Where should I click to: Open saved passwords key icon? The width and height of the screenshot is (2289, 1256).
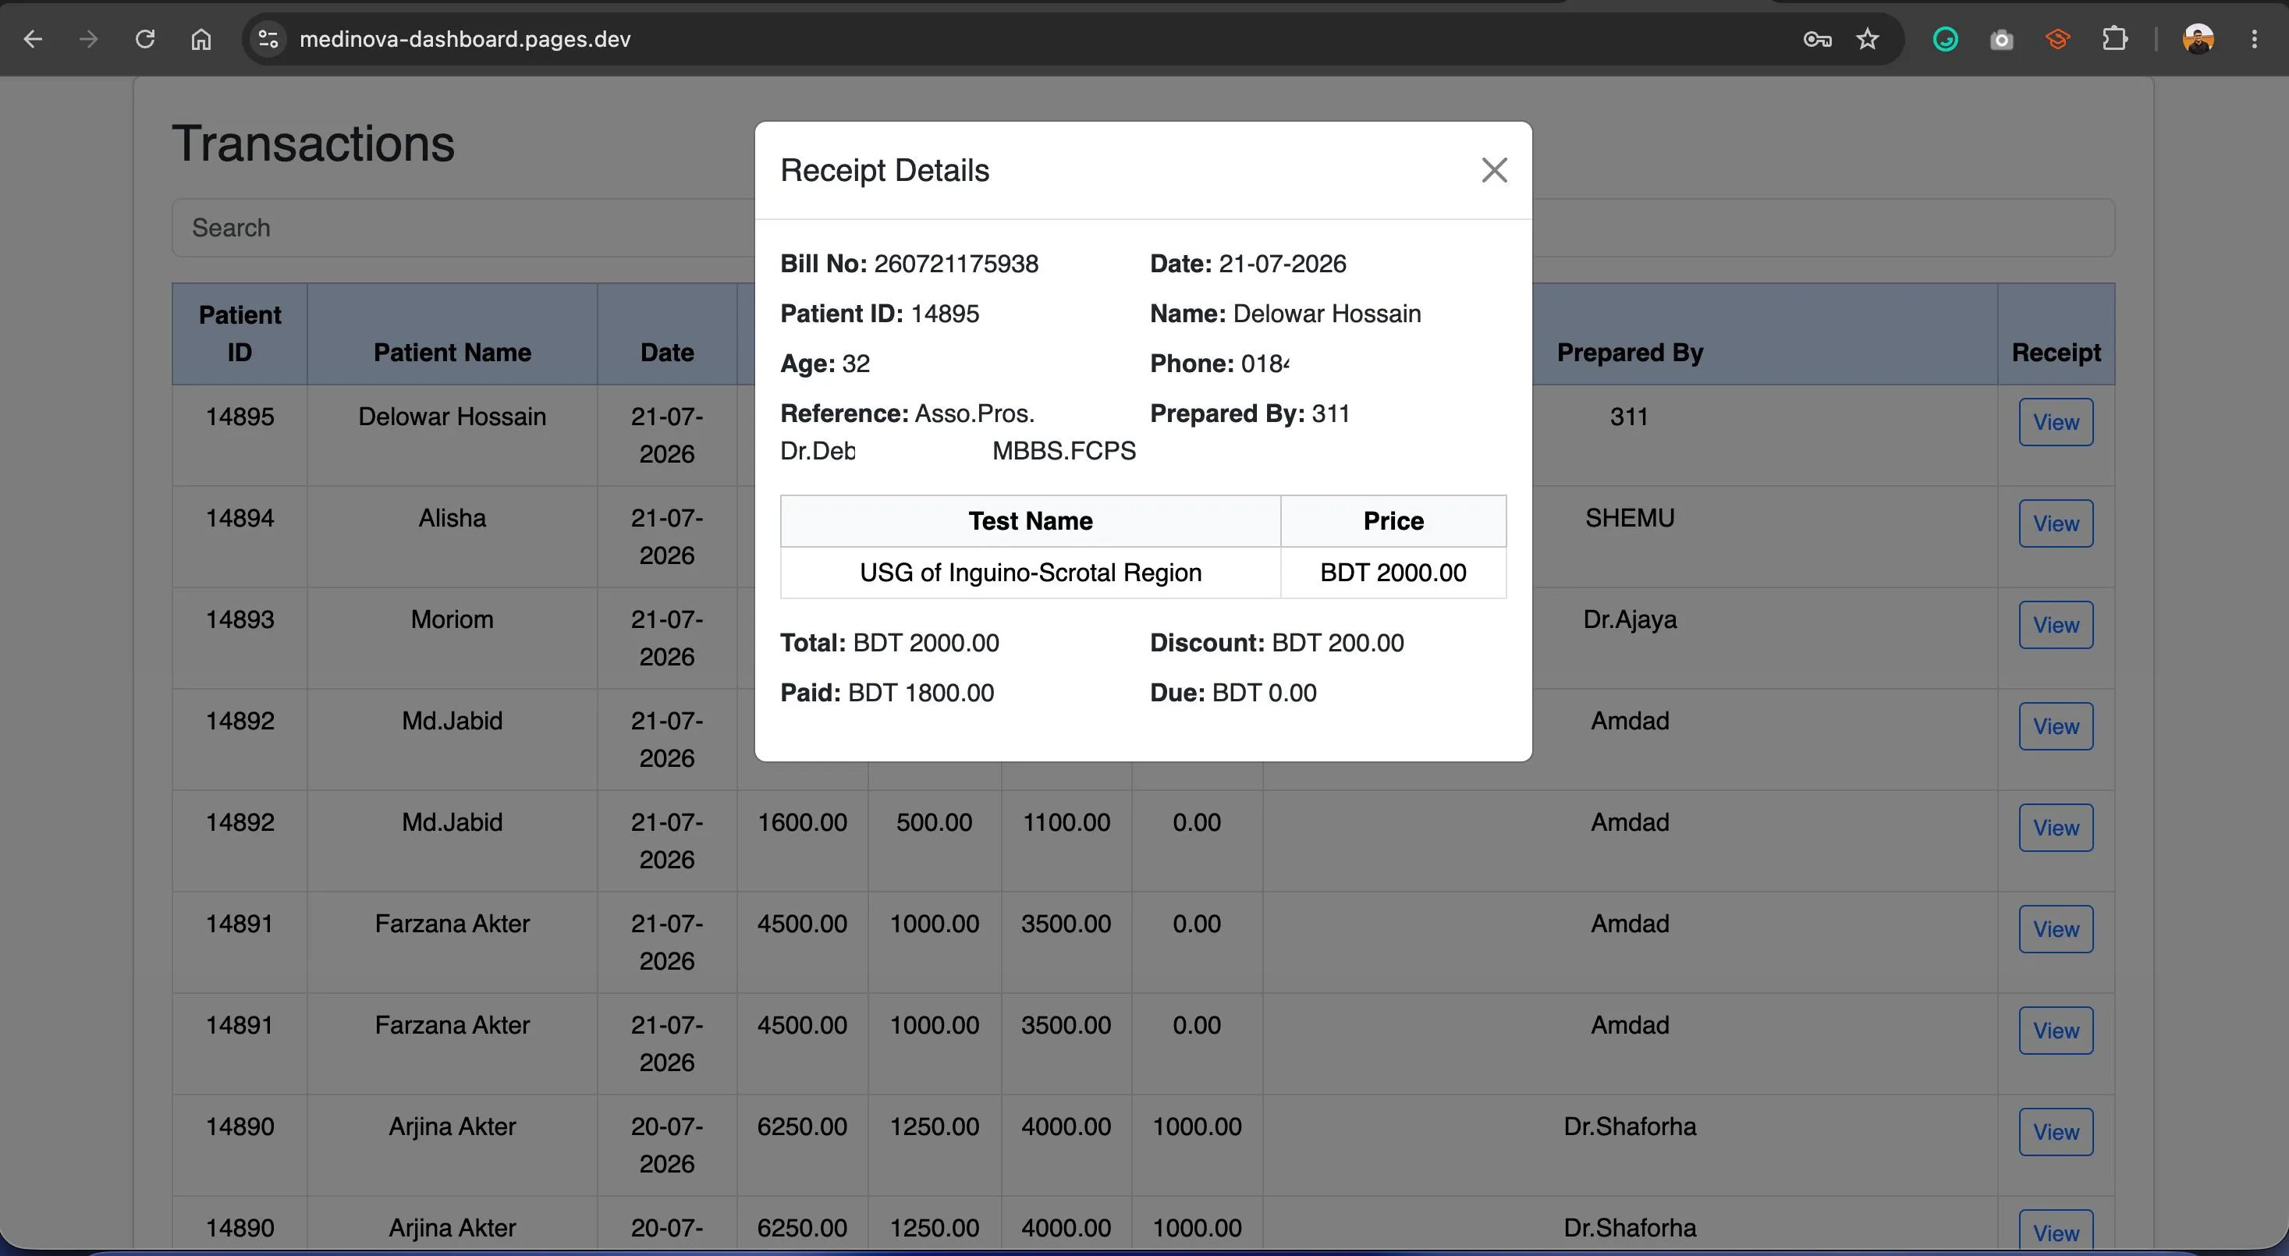(1817, 39)
